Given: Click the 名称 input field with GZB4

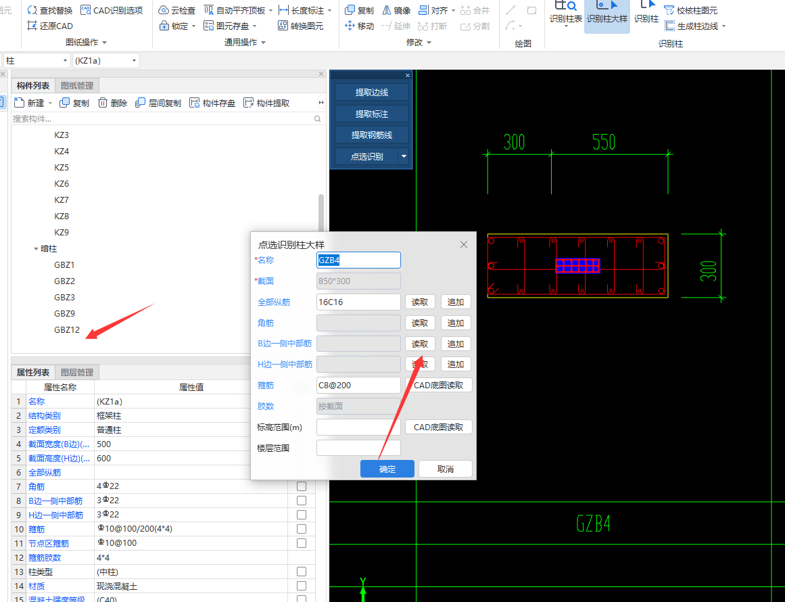Looking at the screenshot, I should (x=358, y=260).
